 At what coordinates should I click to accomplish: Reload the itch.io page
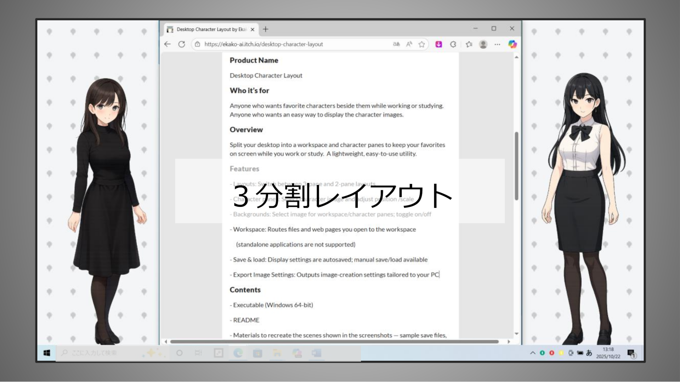click(182, 44)
